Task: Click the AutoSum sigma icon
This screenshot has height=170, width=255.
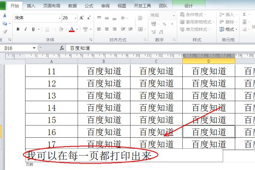Action: point(244,14)
